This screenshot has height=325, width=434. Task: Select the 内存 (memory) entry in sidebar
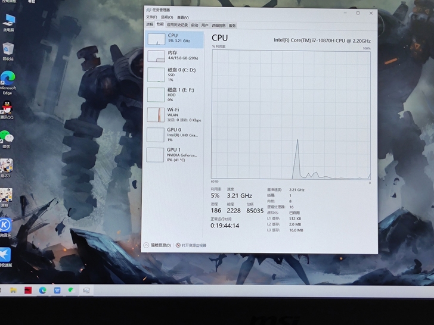174,56
